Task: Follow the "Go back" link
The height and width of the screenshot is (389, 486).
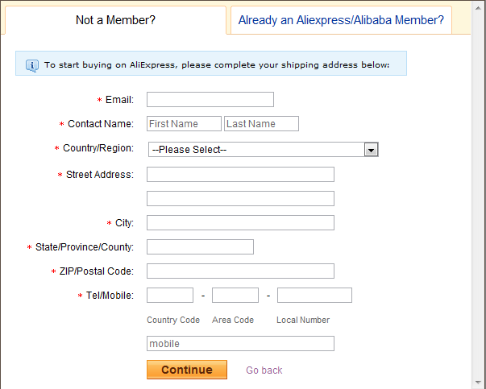Action: 264,370
